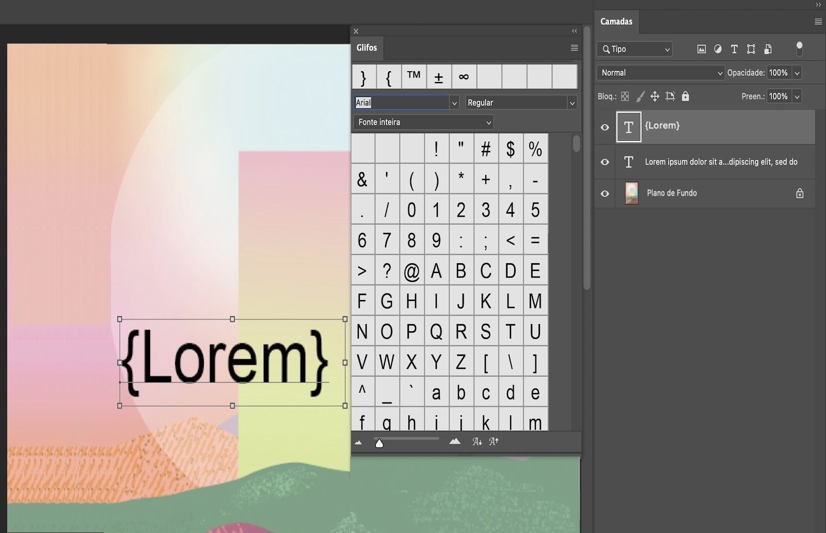Filter layers by type layers
Viewport: 826px width, 533px height.
tap(734, 49)
